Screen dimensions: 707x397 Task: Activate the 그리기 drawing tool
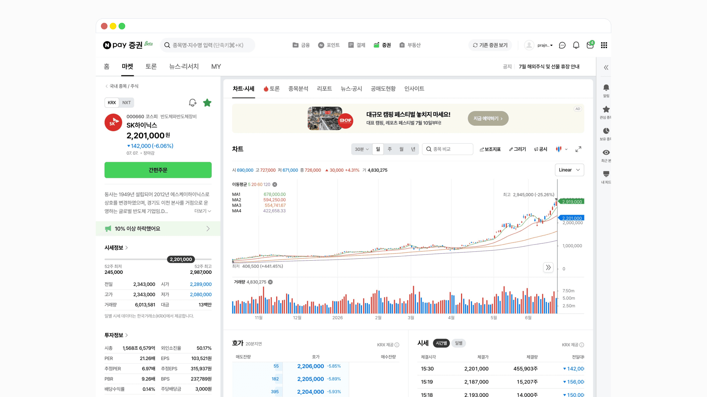coord(517,149)
